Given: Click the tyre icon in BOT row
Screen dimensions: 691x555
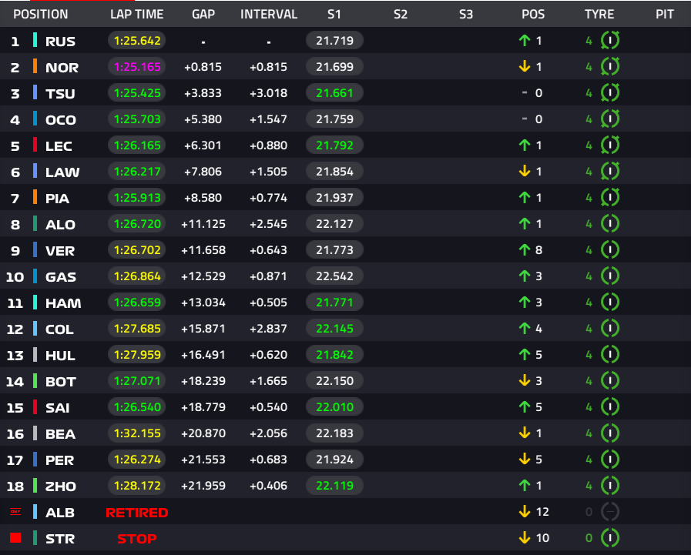Looking at the screenshot, I should tap(610, 380).
